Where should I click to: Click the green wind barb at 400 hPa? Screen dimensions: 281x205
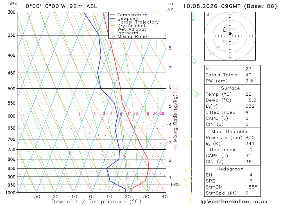click(194, 59)
